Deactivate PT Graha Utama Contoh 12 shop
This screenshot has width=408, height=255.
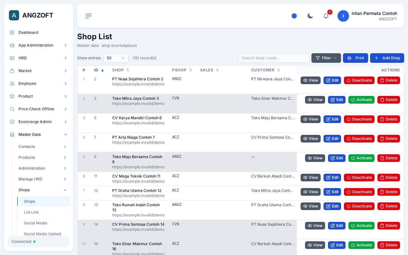click(359, 192)
